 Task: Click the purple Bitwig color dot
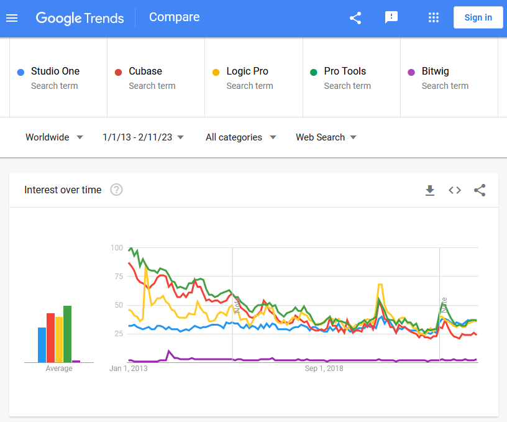411,73
